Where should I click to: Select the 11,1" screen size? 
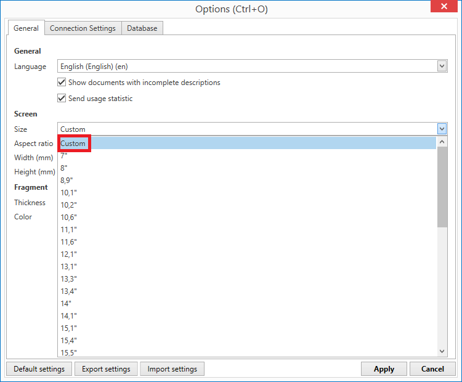[247, 230]
